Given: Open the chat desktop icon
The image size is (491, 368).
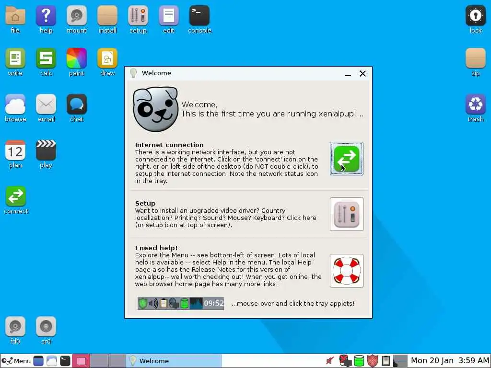Looking at the screenshot, I should click(x=76, y=104).
